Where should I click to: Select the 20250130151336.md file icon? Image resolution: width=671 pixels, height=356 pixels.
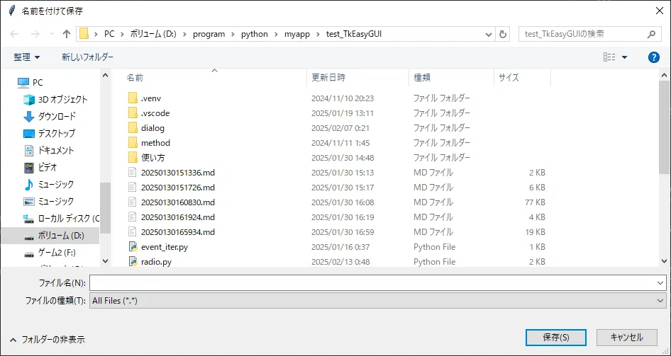click(133, 173)
